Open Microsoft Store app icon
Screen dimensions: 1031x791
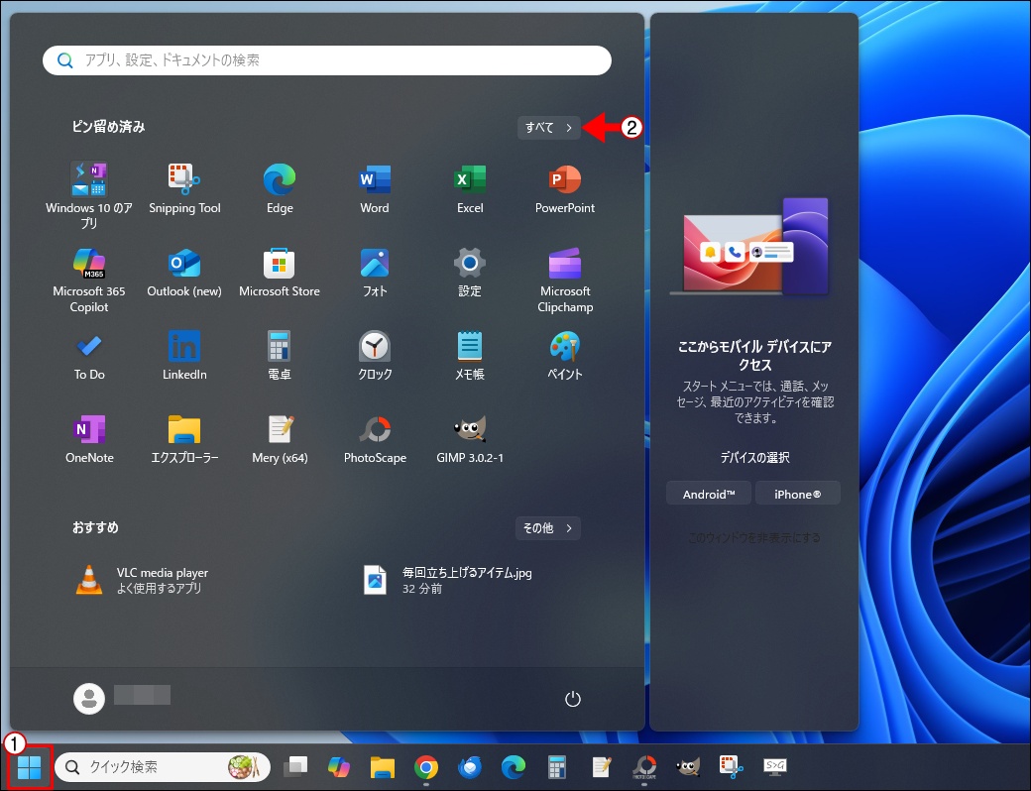pos(280,272)
